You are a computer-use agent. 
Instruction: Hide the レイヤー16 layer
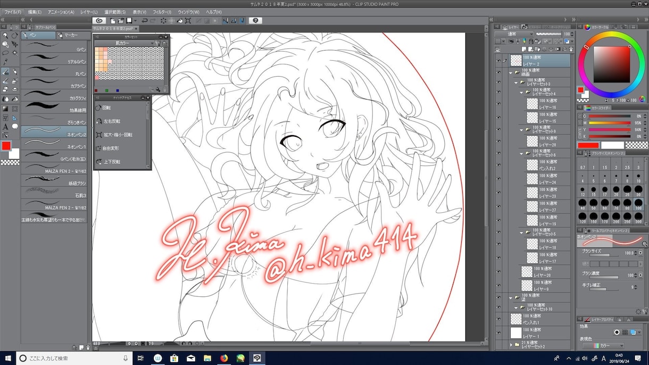tap(498, 104)
